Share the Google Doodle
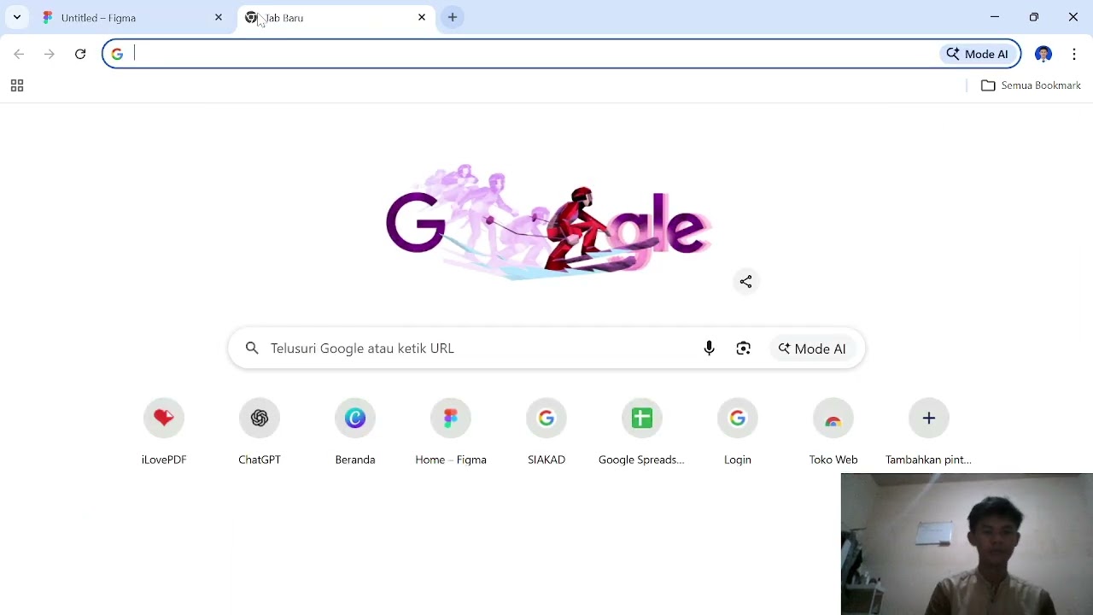Viewport: 1093px width, 615px height. click(x=745, y=282)
